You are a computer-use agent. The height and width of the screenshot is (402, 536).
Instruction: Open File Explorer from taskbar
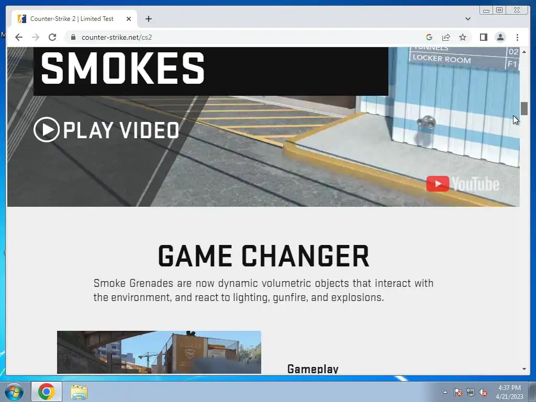click(79, 392)
